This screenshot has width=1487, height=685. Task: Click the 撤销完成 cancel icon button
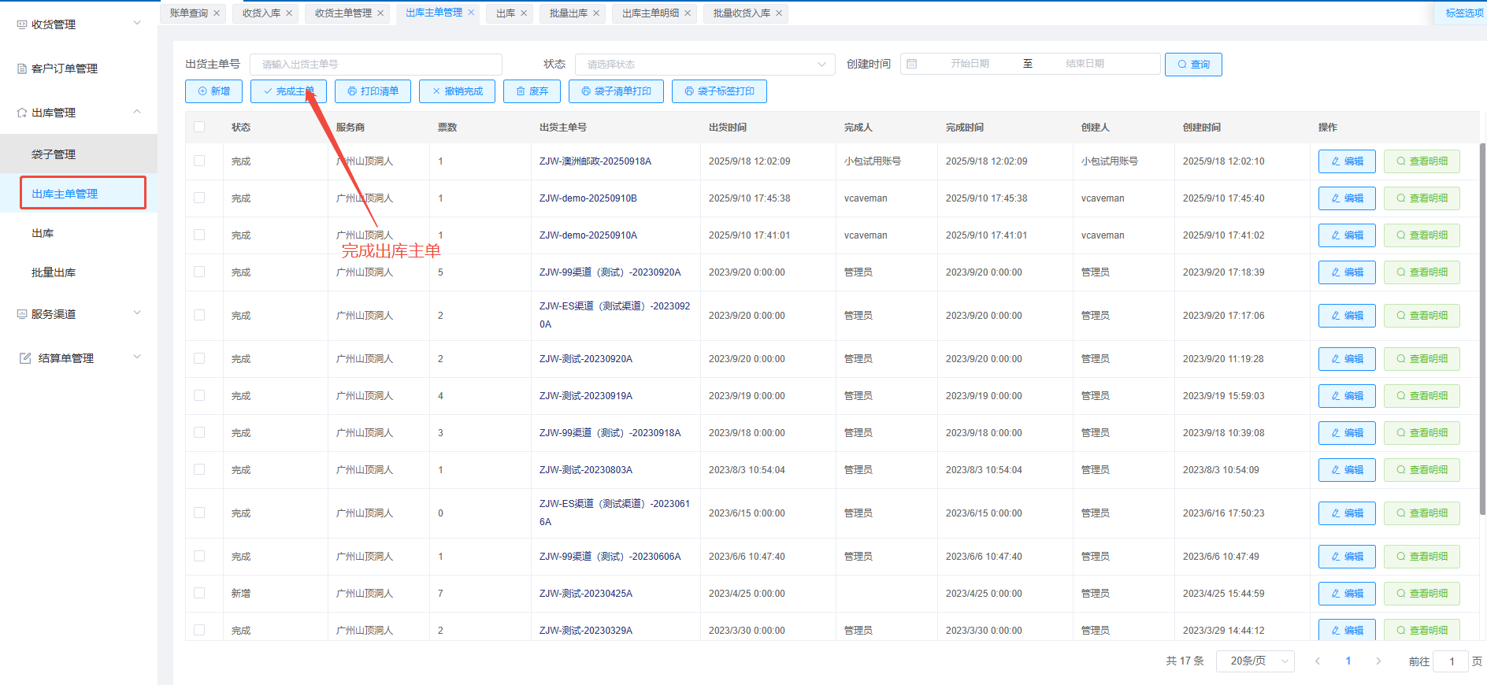(x=457, y=91)
